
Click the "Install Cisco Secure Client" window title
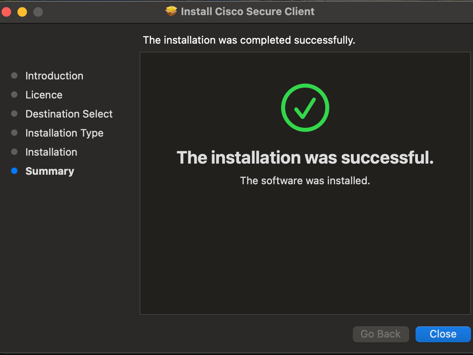(x=247, y=12)
